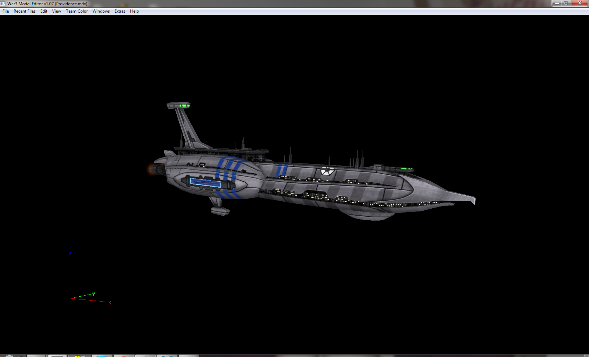Screen dimensions: 589x357
Task: Expand the Extras menu
Action: [120, 11]
